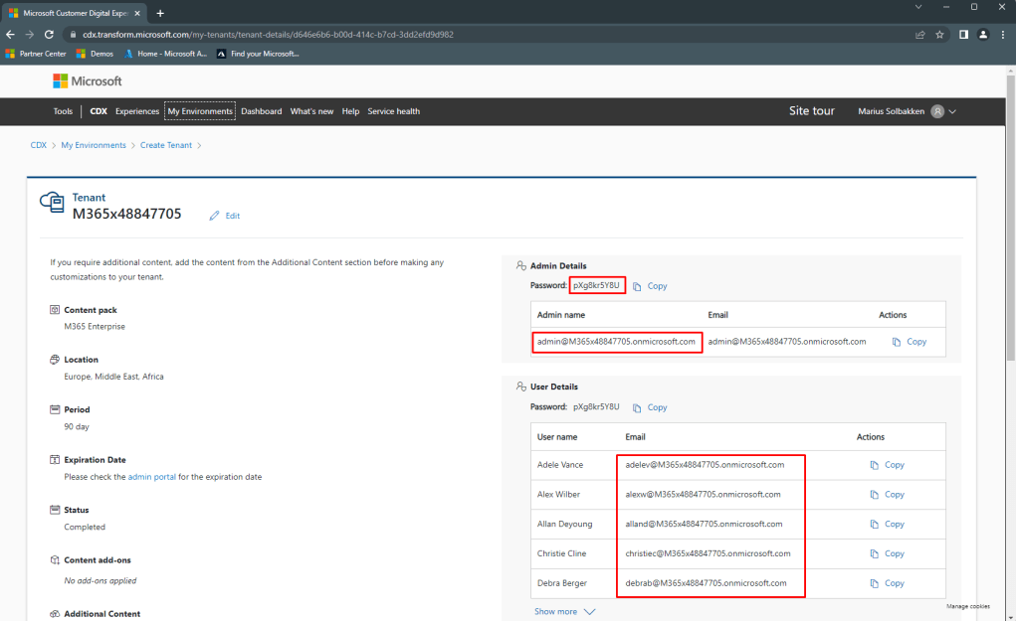This screenshot has width=1016, height=621.
Task: Open the account dropdown beside Marius Solbakken
Action: (951, 110)
